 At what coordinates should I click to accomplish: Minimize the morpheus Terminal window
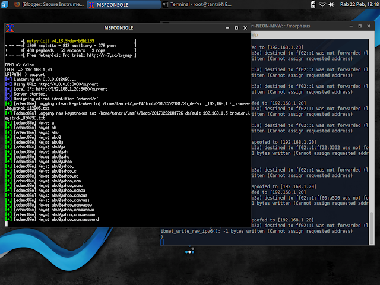[x=351, y=26]
